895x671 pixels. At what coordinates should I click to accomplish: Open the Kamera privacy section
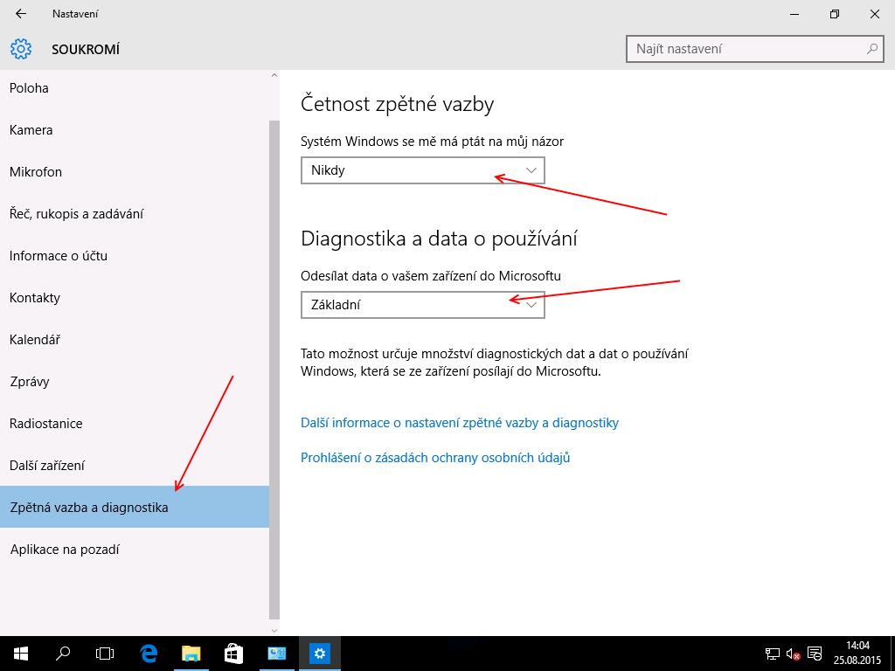[x=31, y=130]
